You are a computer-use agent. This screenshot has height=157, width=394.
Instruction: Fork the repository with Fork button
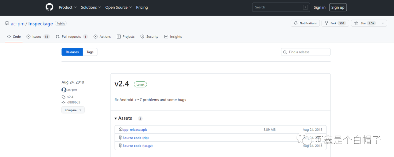click(x=335, y=23)
